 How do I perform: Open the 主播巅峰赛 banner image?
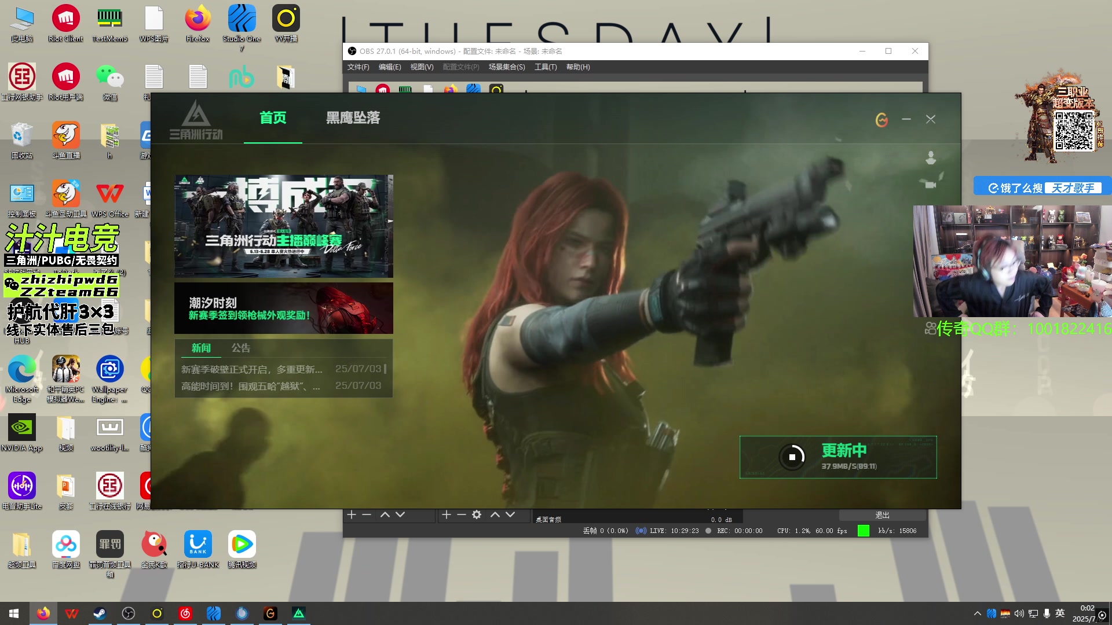coord(283,226)
